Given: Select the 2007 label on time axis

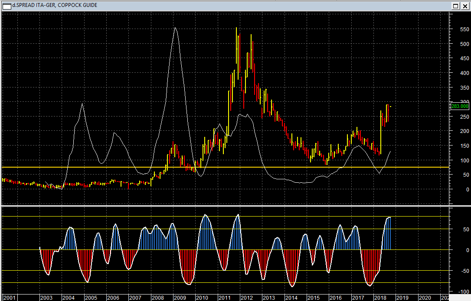Looking at the screenshot, I should pos(135,298).
